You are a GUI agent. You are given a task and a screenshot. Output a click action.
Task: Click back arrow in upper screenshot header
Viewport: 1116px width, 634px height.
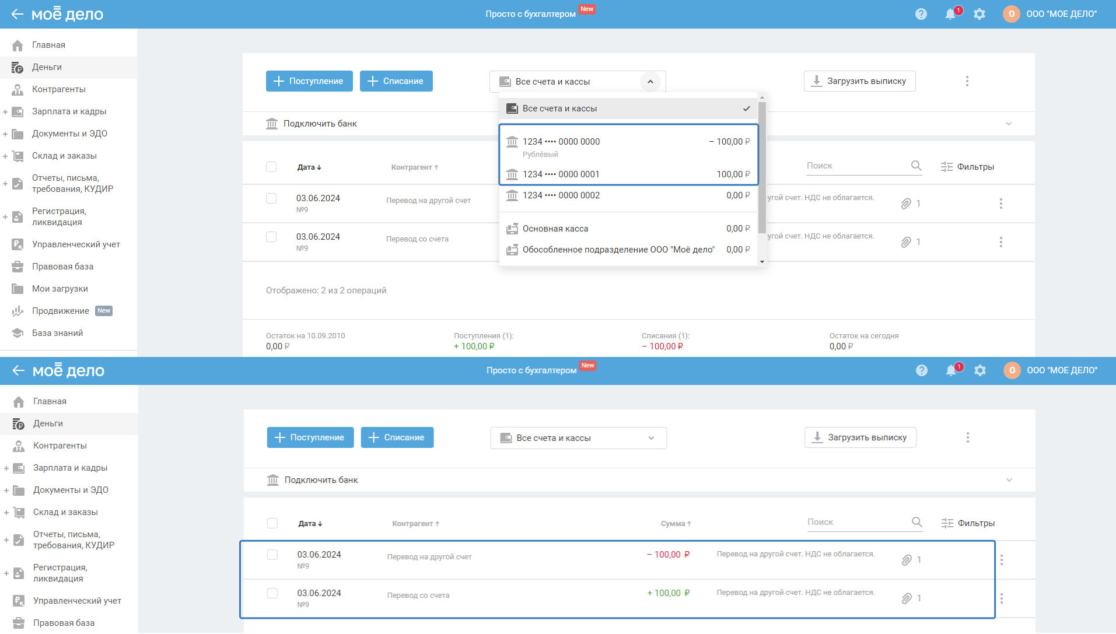tap(18, 14)
